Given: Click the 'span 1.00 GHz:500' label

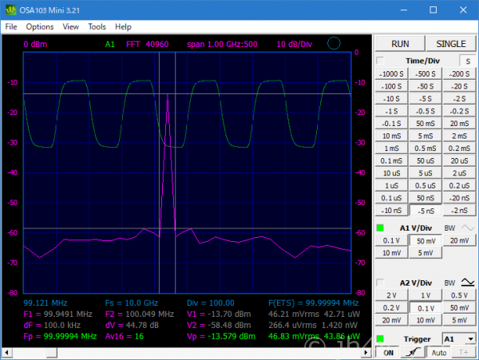Looking at the screenshot, I should pos(222,44).
